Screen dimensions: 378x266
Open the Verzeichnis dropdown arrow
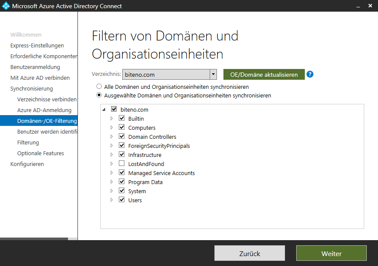click(213, 74)
